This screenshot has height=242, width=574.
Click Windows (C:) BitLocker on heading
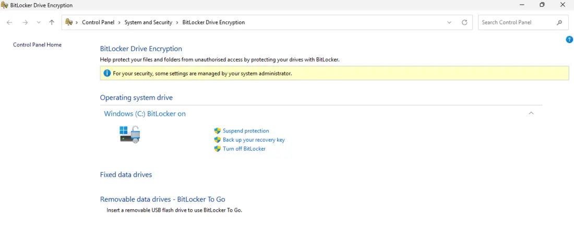pyautogui.click(x=145, y=114)
